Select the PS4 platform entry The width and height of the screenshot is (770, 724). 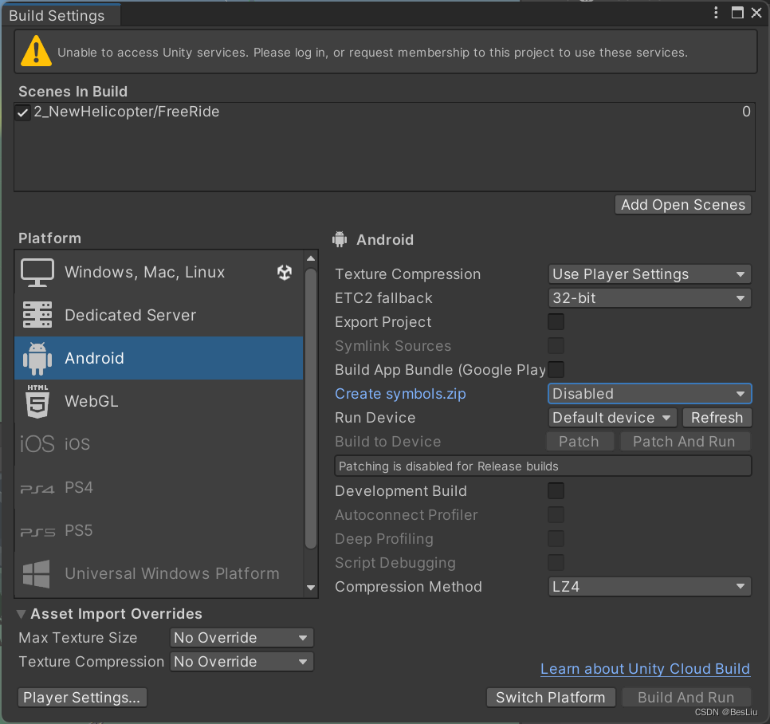(159, 488)
